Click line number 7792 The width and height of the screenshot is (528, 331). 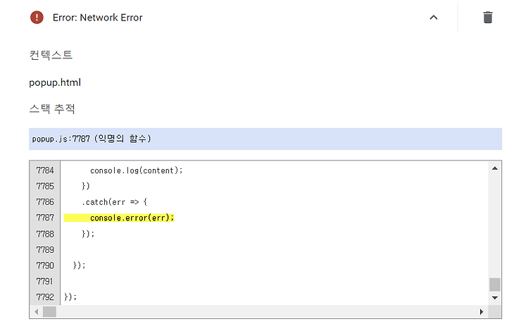click(45, 297)
